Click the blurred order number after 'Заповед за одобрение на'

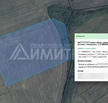(103, 64)
